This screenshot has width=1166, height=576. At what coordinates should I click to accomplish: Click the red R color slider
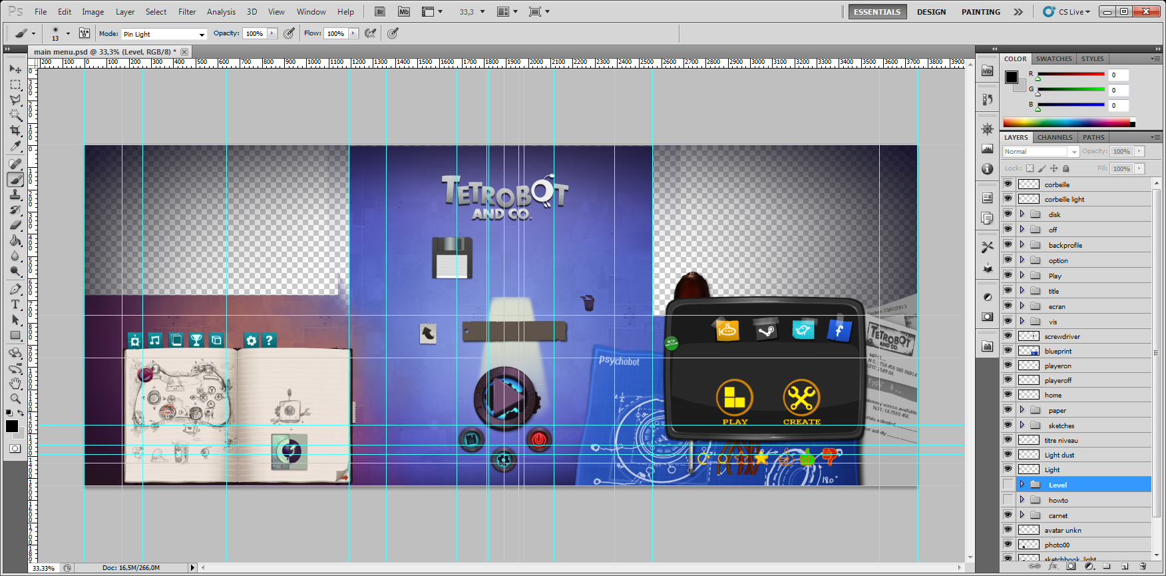[1071, 75]
